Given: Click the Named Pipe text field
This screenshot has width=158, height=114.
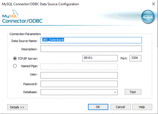Looking at the screenshot, I should coord(79,67).
